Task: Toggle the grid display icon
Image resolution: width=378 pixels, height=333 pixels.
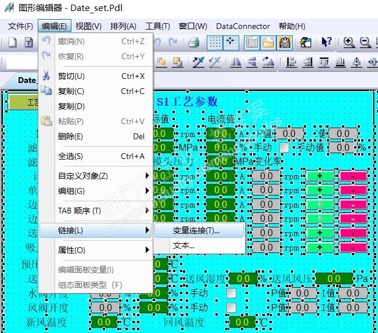Action: (215, 43)
